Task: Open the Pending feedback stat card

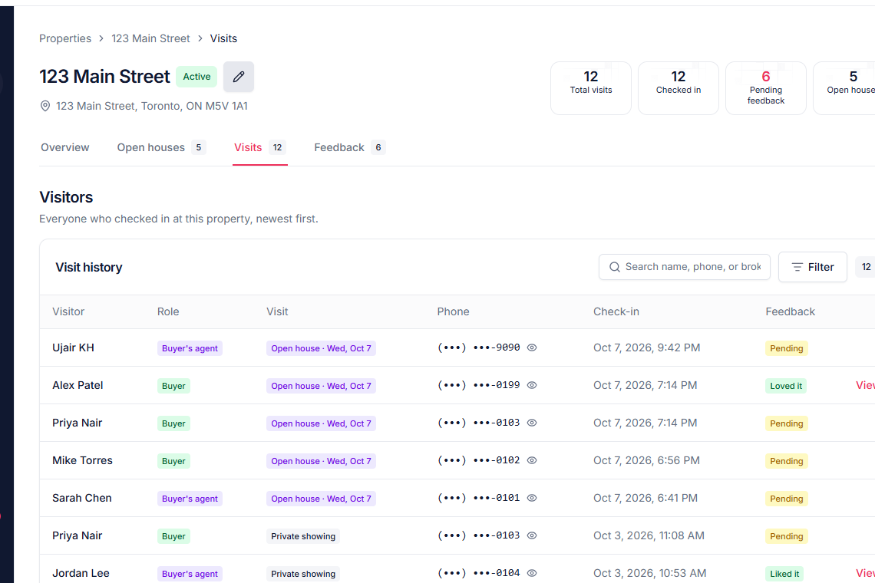Action: click(766, 88)
